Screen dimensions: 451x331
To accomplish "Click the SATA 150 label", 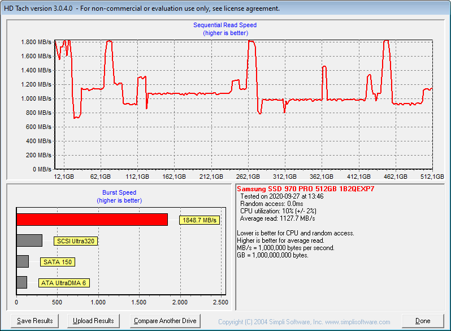I will (x=58, y=262).
